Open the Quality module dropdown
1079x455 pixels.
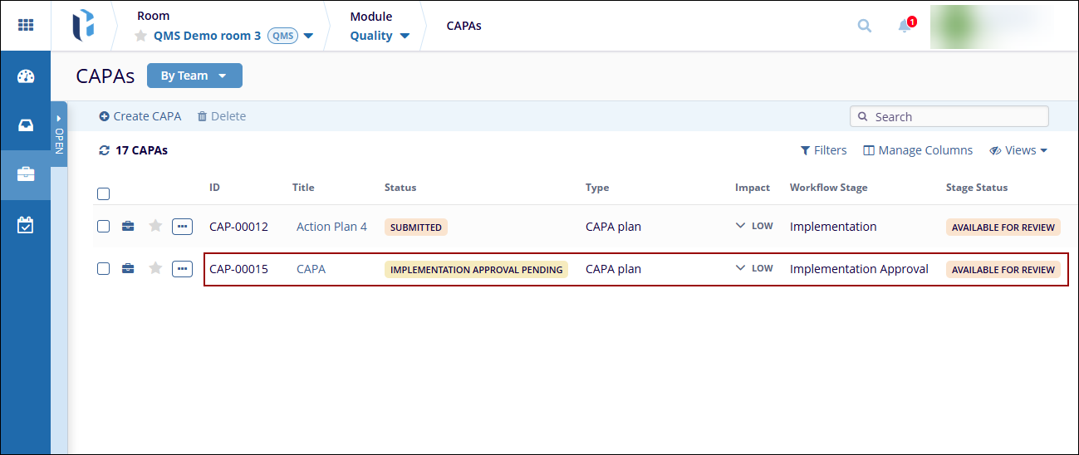coord(380,36)
